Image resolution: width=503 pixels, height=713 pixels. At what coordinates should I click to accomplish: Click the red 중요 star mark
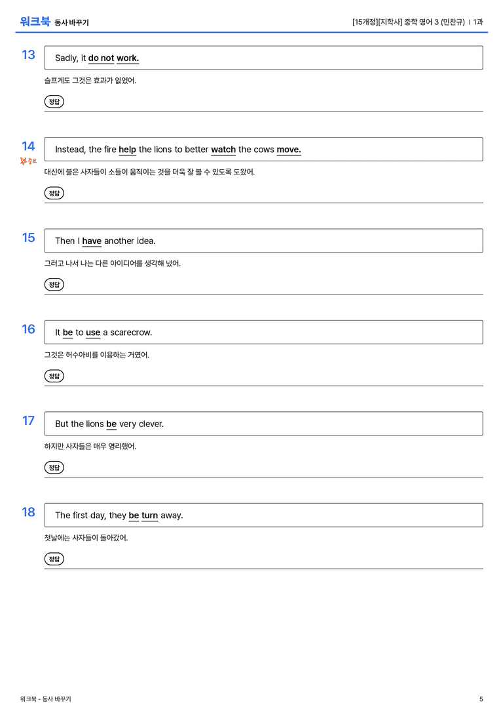tap(28, 161)
